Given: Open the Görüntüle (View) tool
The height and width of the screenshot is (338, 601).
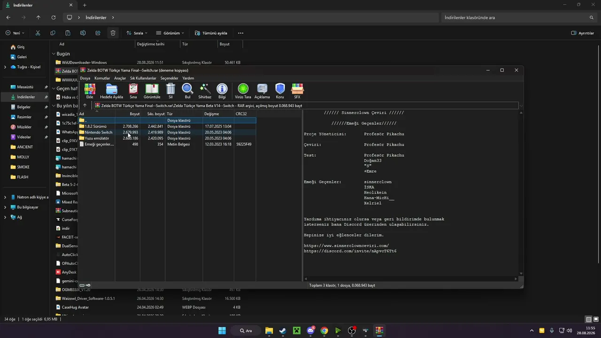Looking at the screenshot, I should point(152,91).
